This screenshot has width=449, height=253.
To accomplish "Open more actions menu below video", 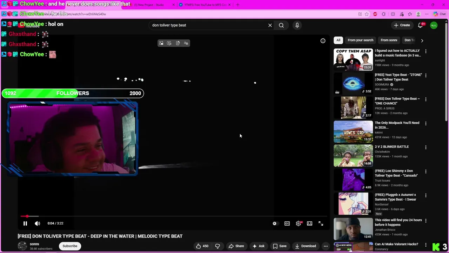I will (x=326, y=246).
